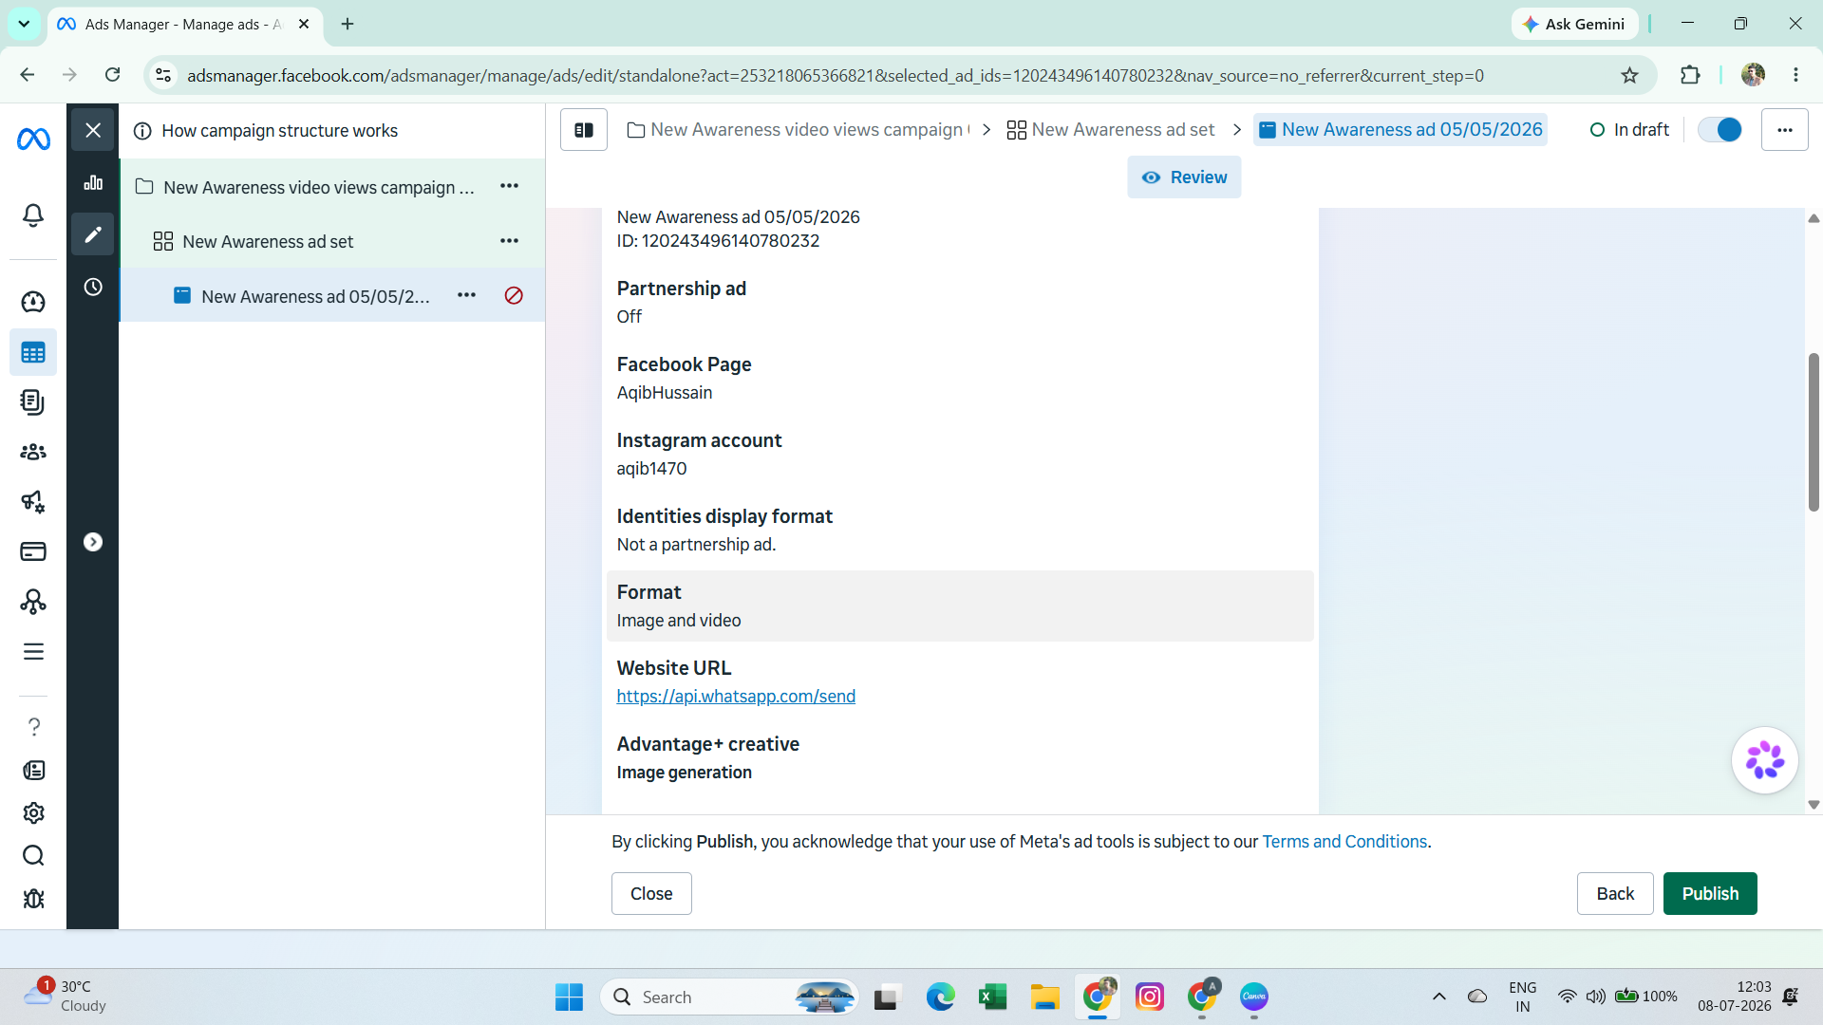Image resolution: width=1823 pixels, height=1025 pixels.
Task: Expand the dark side panel arrow
Action: [93, 542]
